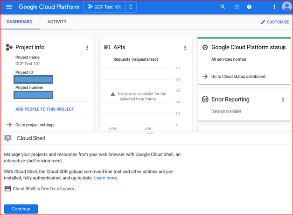Click the search magnifier icon

223,7
